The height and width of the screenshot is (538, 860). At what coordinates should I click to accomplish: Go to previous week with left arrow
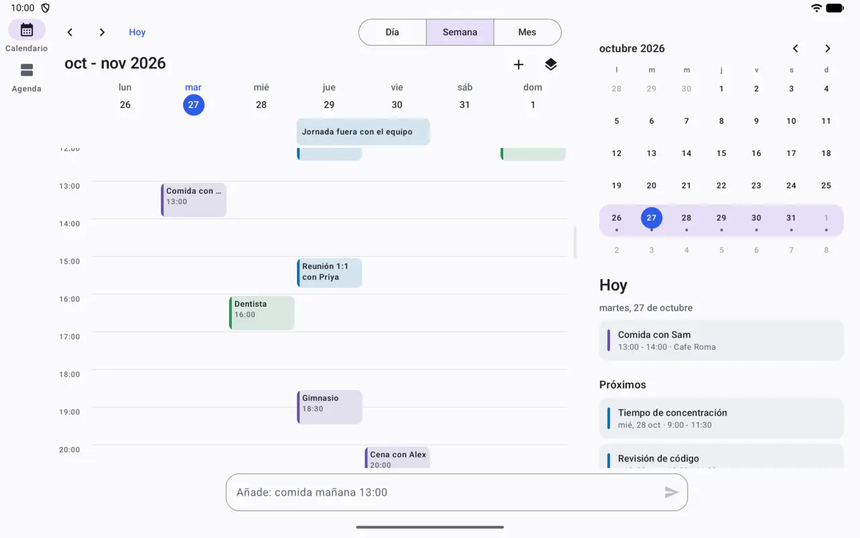(70, 32)
